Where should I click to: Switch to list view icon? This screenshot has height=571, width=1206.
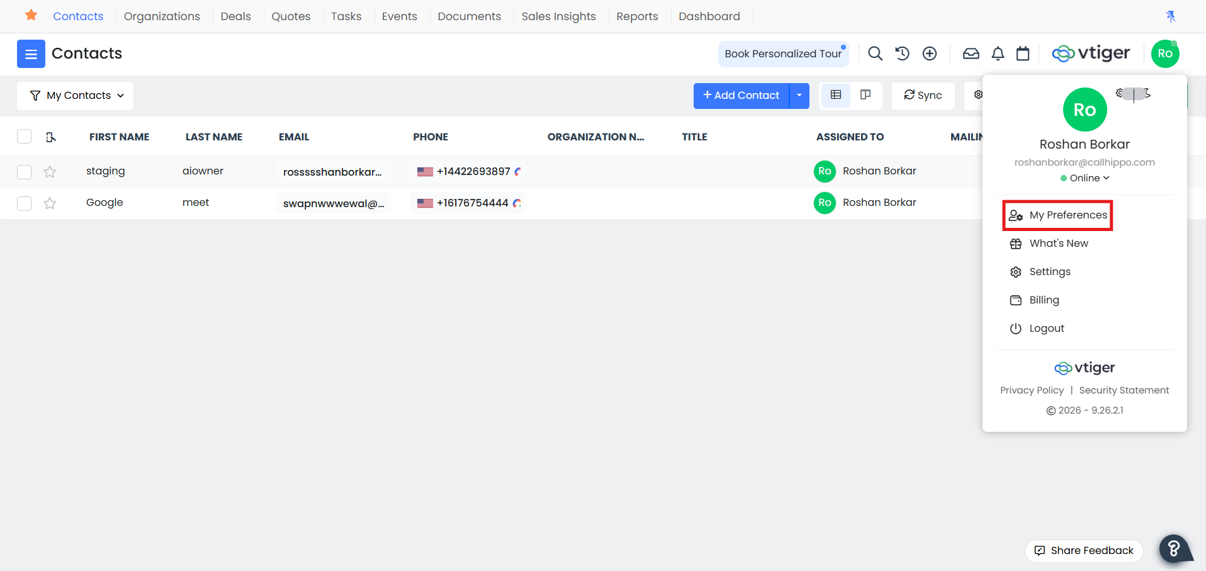tap(836, 95)
